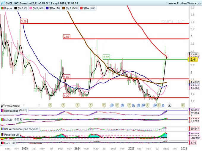
Task: Click the Estocástico indicator settings icon
Action: click(x=2, y=110)
